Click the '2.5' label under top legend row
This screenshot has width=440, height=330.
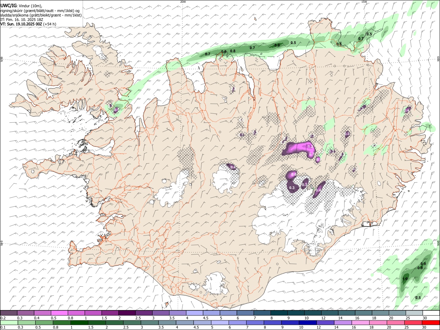[x=138, y=318]
